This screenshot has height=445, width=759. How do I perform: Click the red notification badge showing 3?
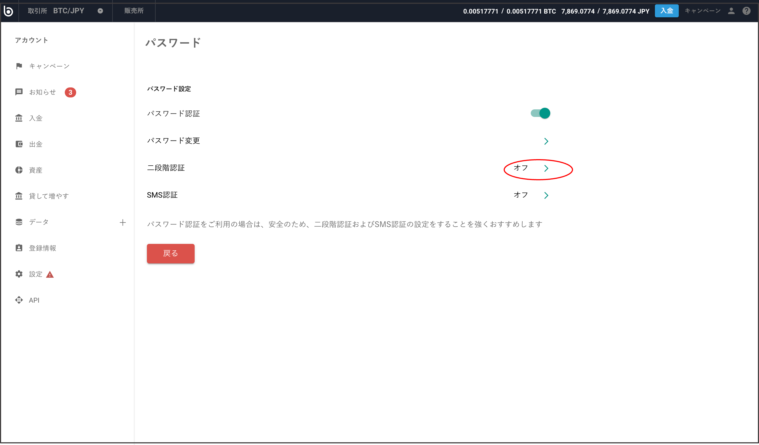click(70, 92)
